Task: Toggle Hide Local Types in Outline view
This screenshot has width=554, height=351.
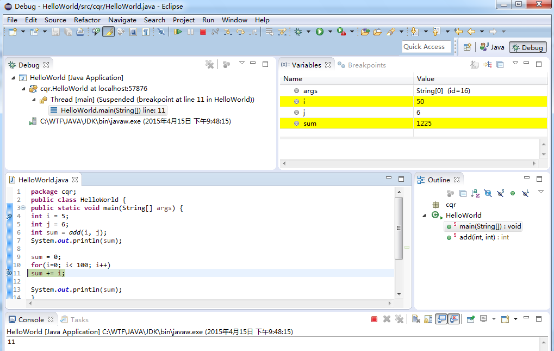Action: pyautogui.click(x=525, y=193)
